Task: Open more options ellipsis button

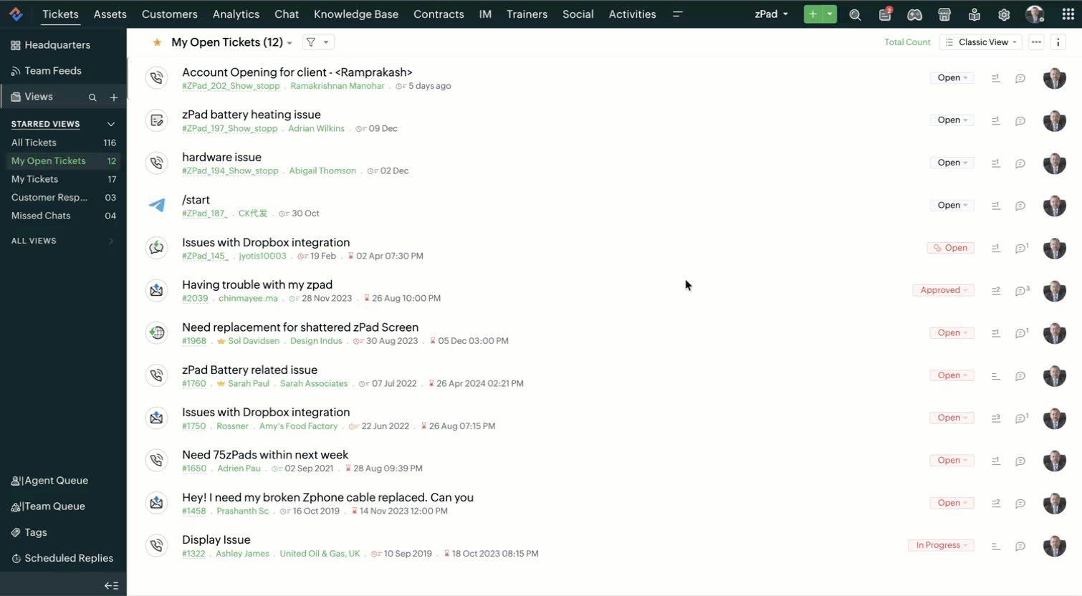Action: pos(1036,42)
